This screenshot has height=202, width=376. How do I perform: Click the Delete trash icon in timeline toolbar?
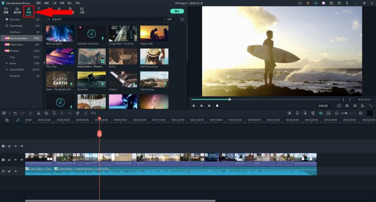click(31, 113)
